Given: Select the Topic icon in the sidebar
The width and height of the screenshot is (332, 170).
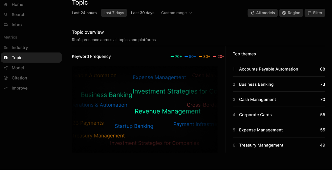Looking at the screenshot, I should 6,57.
